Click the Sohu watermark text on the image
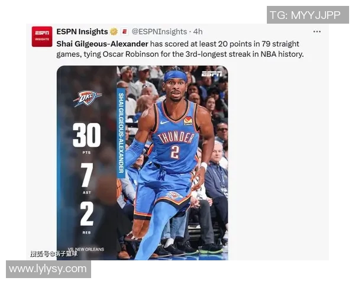Screen dimensions: 355x284 pos(54,254)
